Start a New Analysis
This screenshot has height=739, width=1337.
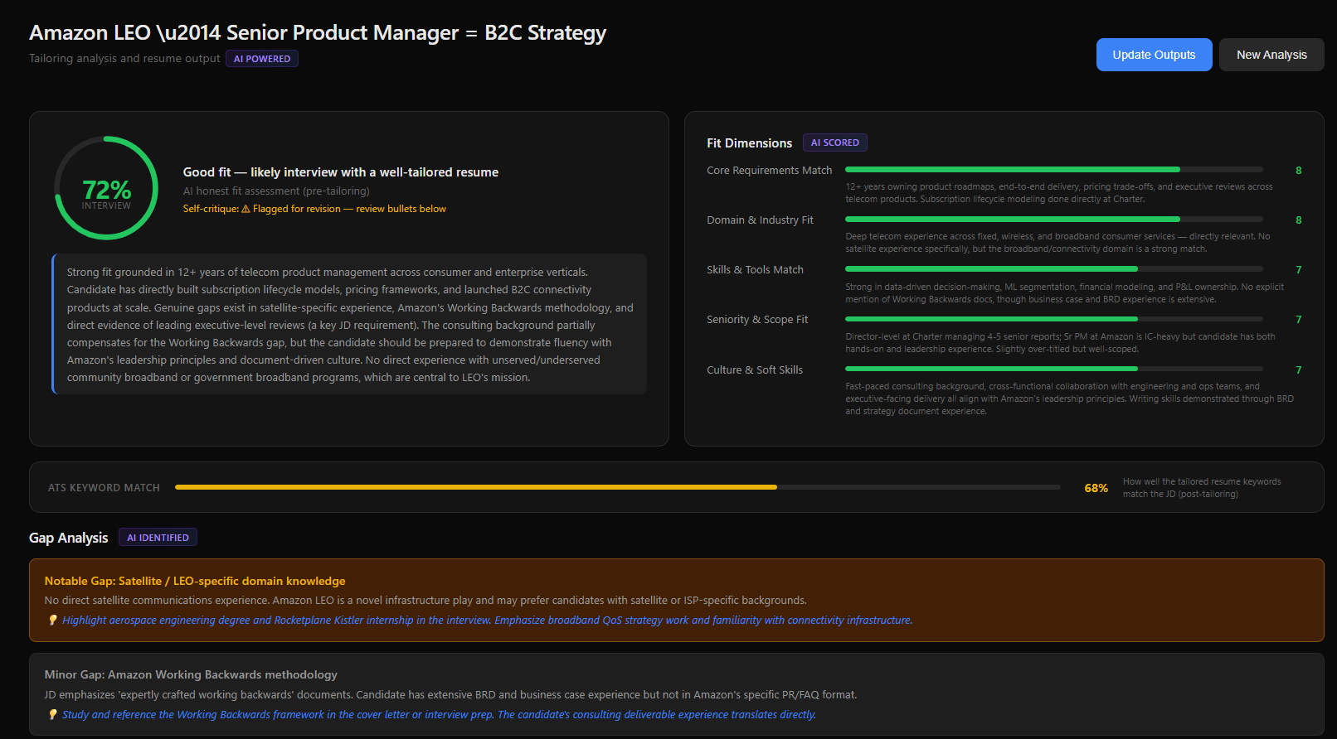click(x=1271, y=55)
